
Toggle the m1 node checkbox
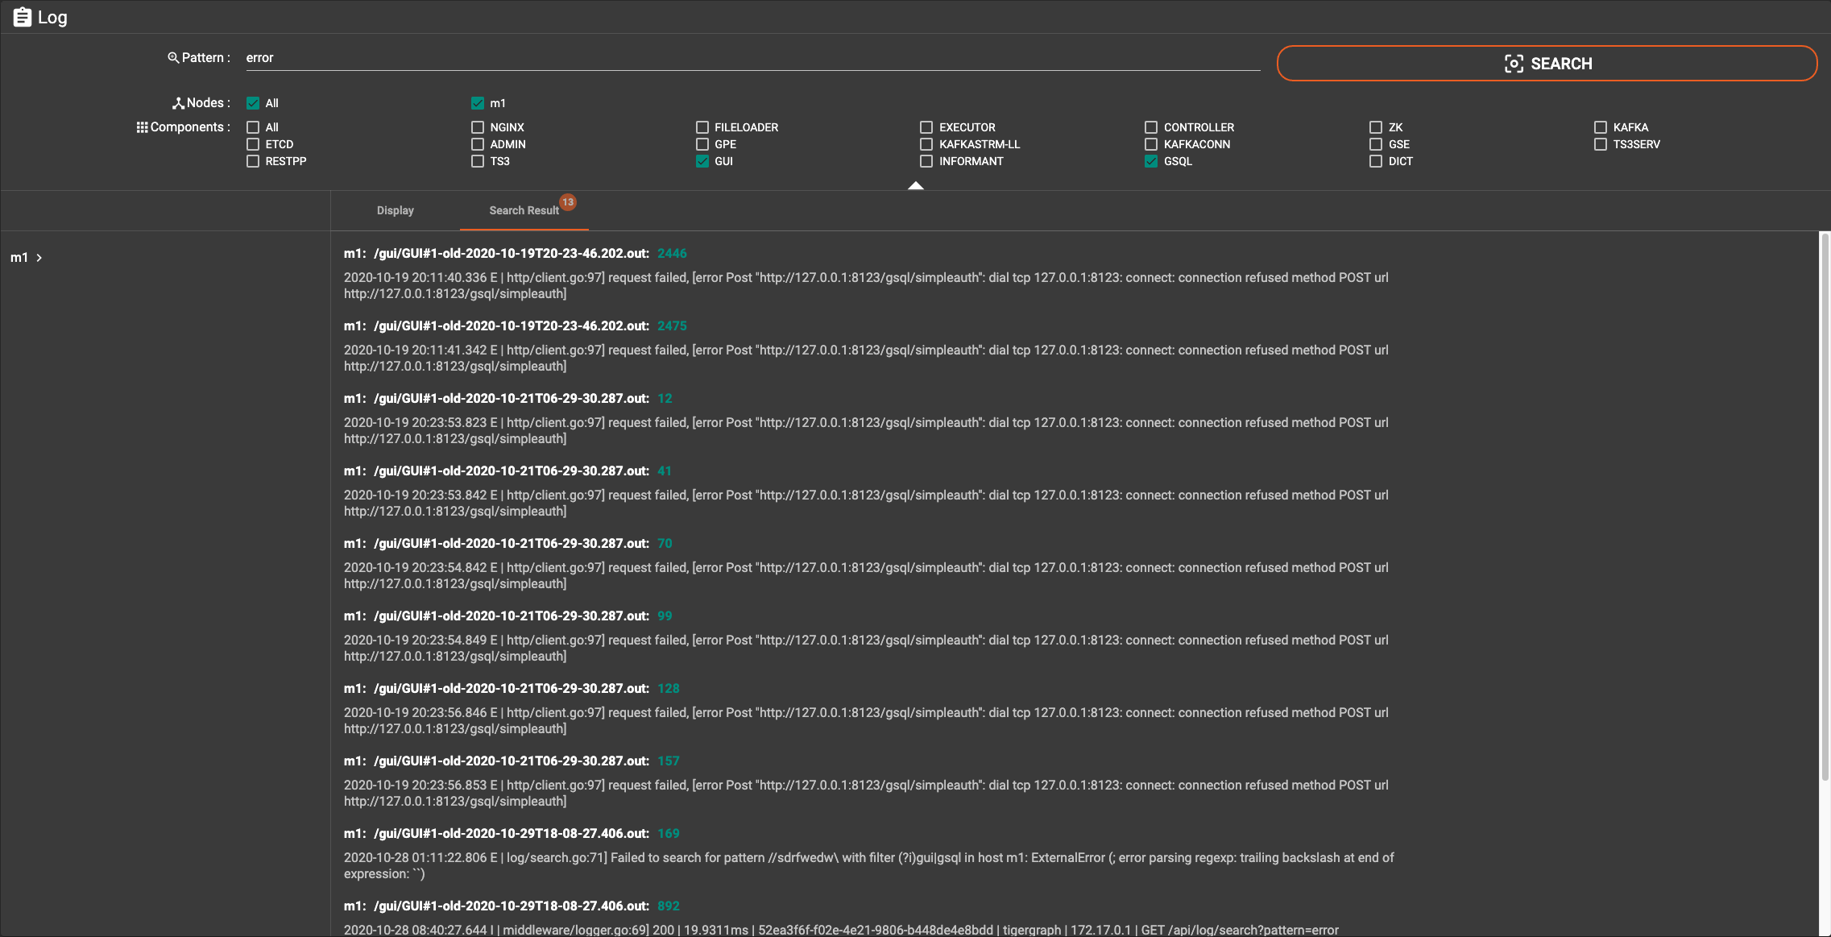478,103
